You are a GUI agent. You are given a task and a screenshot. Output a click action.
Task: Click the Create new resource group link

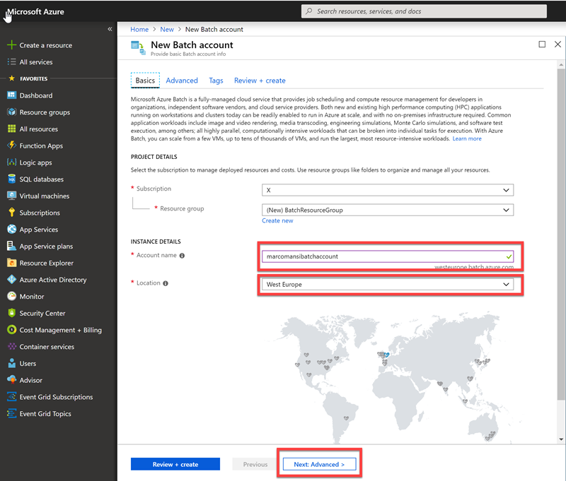tap(277, 220)
